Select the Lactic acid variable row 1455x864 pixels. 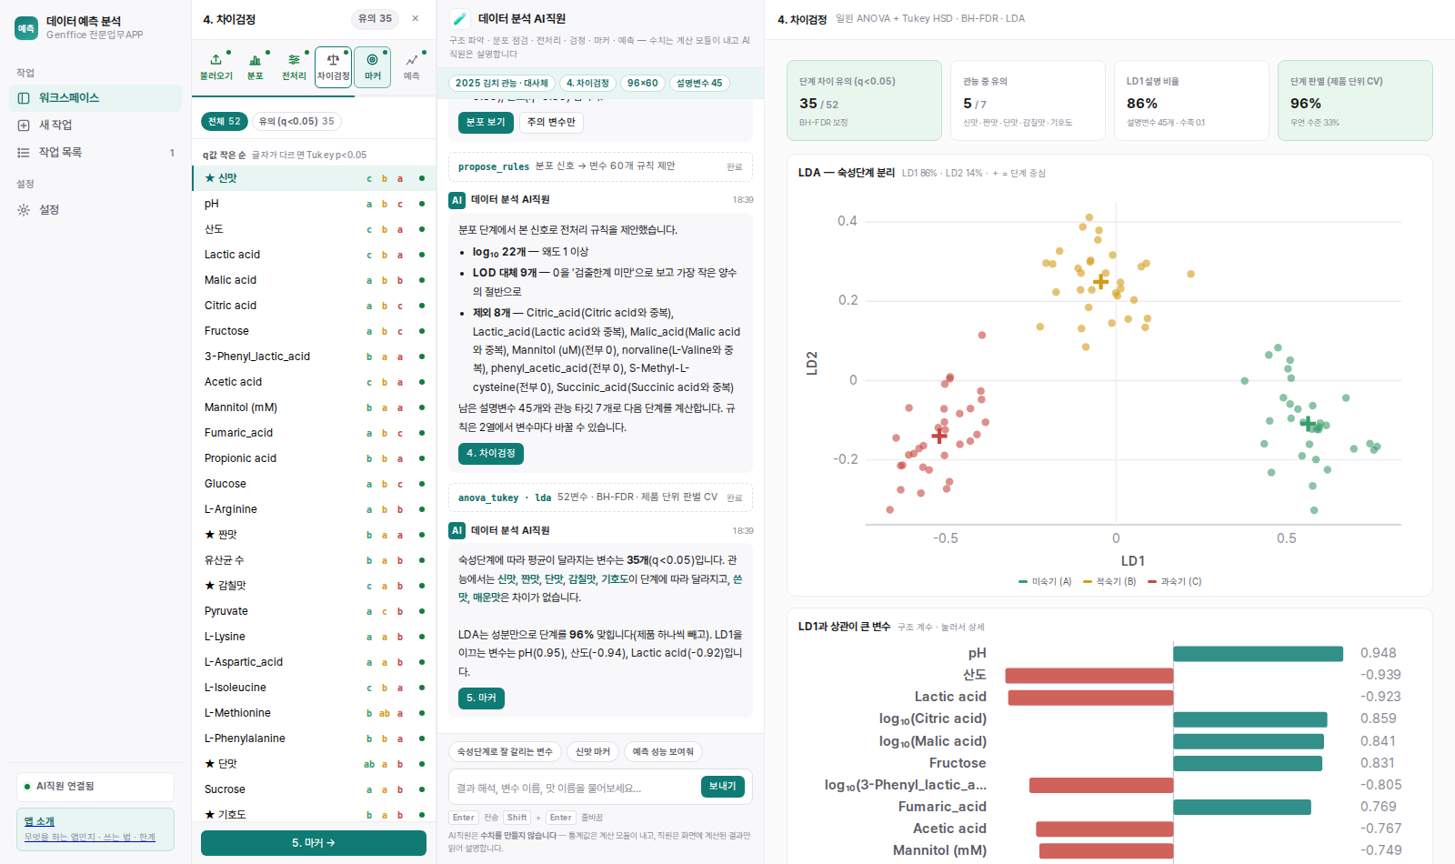(x=314, y=255)
